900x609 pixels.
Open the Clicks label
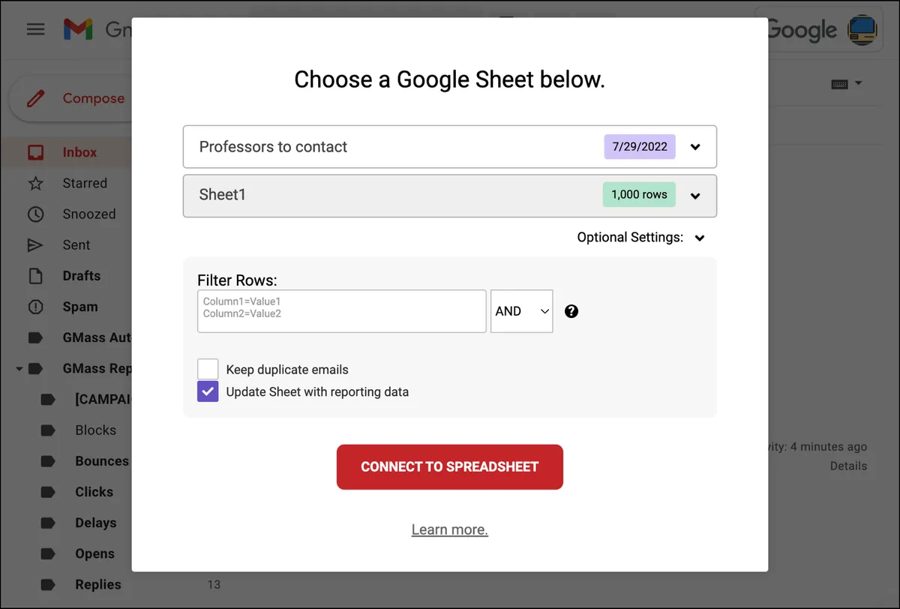click(x=94, y=492)
